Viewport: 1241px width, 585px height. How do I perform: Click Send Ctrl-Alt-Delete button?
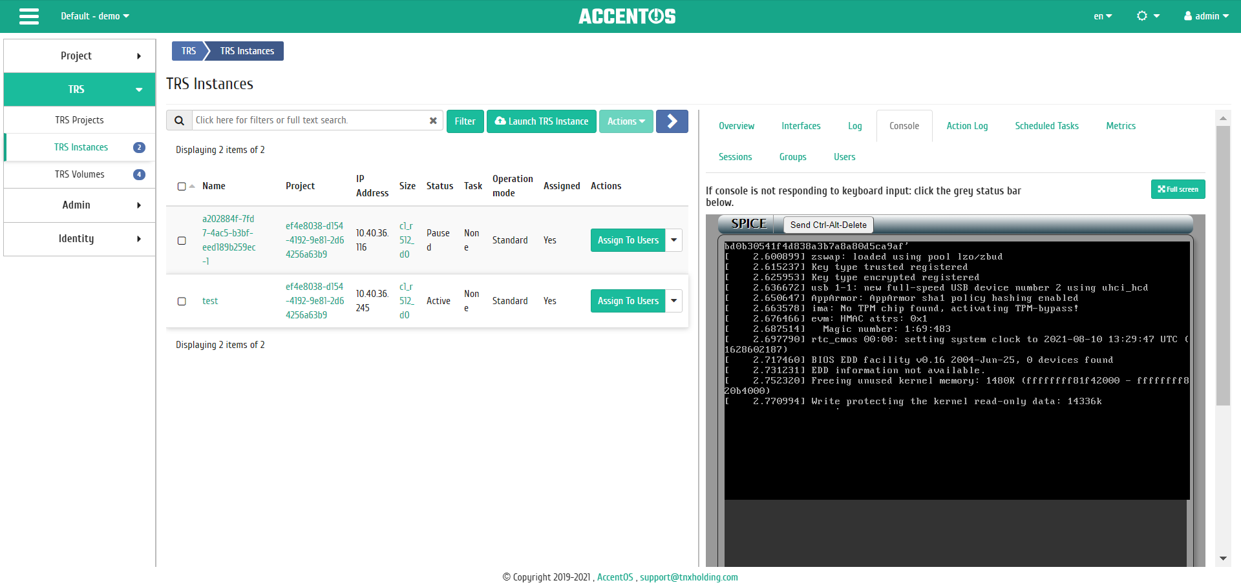(x=828, y=225)
